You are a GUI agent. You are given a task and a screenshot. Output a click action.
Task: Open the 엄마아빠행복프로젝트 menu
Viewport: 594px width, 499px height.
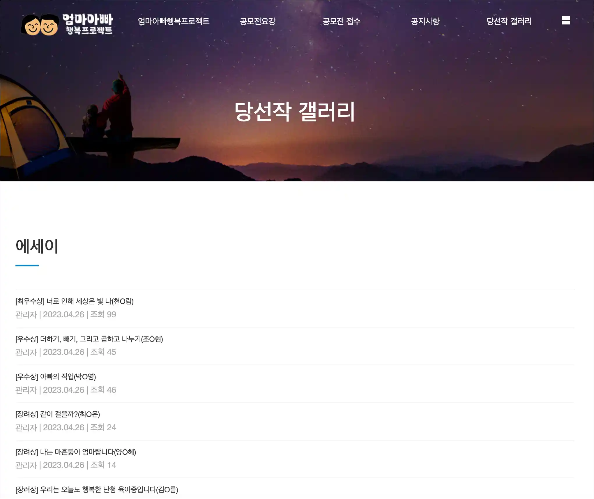(x=174, y=21)
